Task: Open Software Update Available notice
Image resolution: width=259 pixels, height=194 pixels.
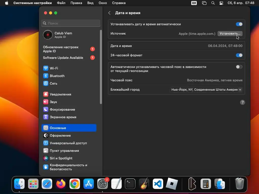Action: pyautogui.click(x=69, y=58)
